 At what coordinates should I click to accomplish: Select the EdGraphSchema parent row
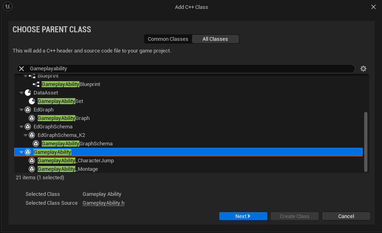pyautogui.click(x=188, y=127)
